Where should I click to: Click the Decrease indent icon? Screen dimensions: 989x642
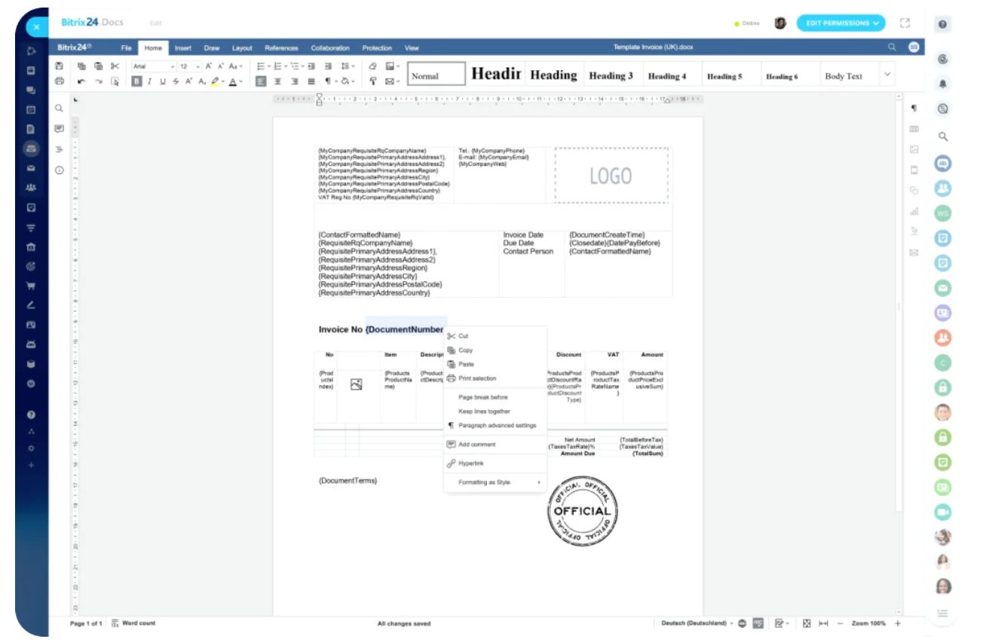click(x=311, y=66)
